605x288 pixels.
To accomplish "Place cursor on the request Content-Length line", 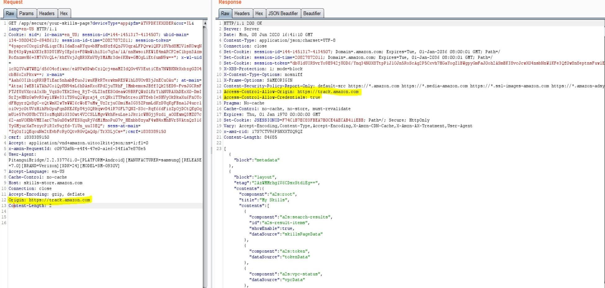I will click(30, 206).
